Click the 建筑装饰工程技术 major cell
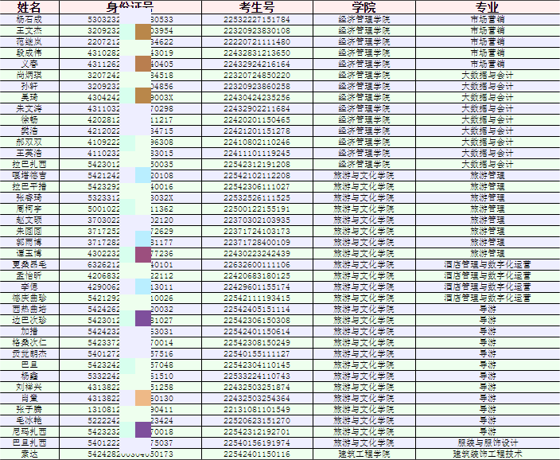This screenshot has width=560, height=460. 487,454
